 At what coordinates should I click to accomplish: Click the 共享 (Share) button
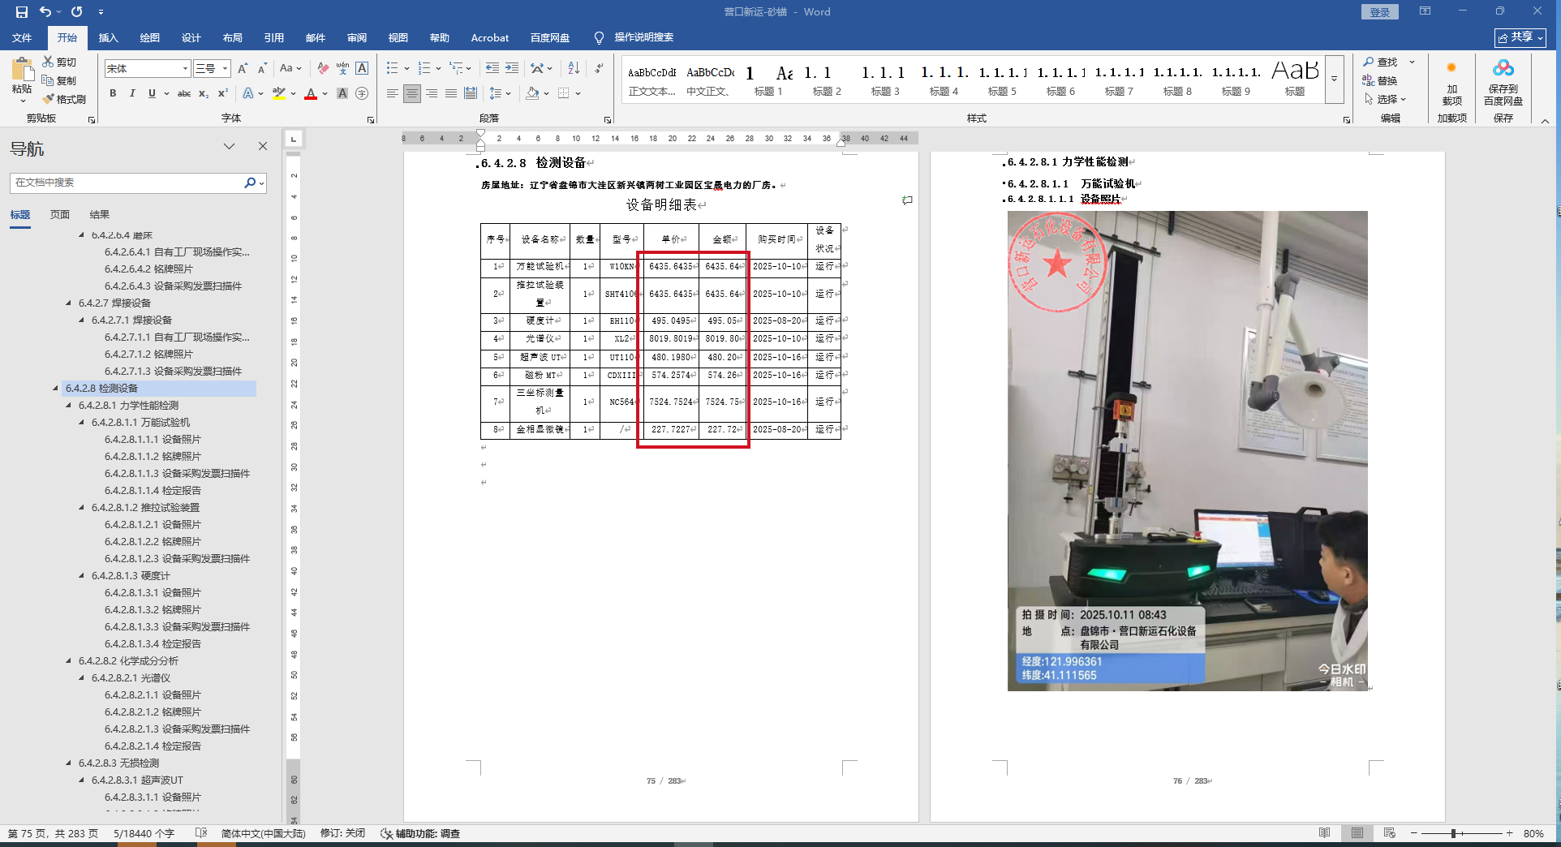coord(1521,37)
